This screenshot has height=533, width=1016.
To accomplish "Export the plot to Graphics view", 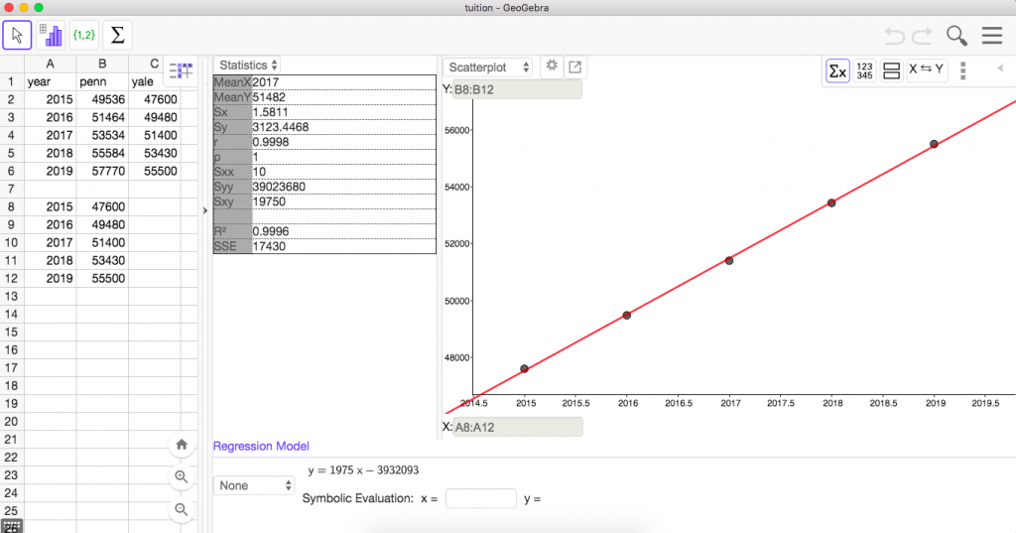I will (x=574, y=67).
